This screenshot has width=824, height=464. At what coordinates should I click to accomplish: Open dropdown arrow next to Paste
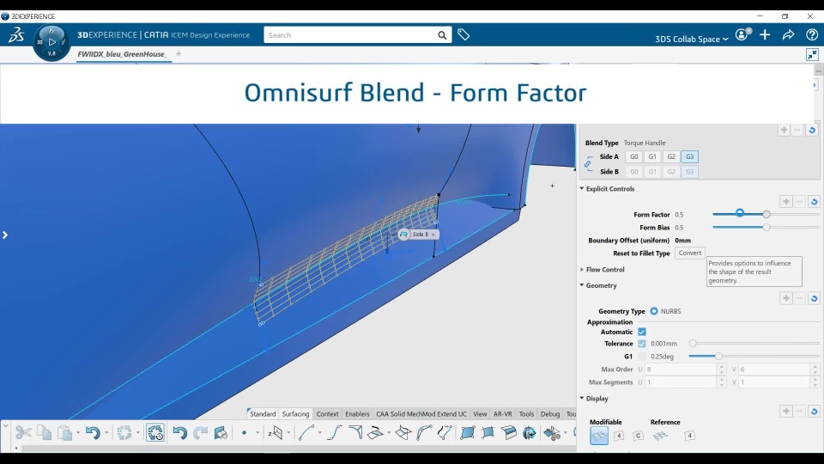(78, 433)
